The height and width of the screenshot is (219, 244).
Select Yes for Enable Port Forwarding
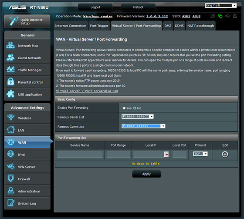[x=124, y=108]
